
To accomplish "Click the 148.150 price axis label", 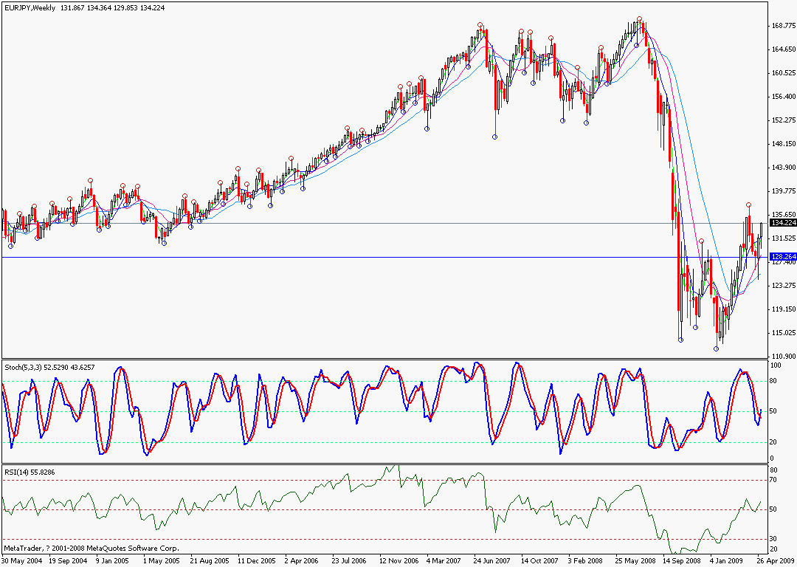I will pyautogui.click(x=783, y=144).
